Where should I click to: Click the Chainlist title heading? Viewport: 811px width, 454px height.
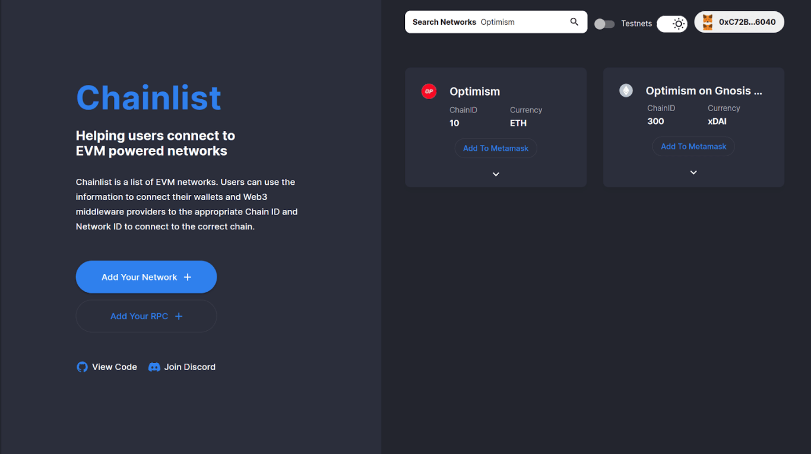(148, 97)
